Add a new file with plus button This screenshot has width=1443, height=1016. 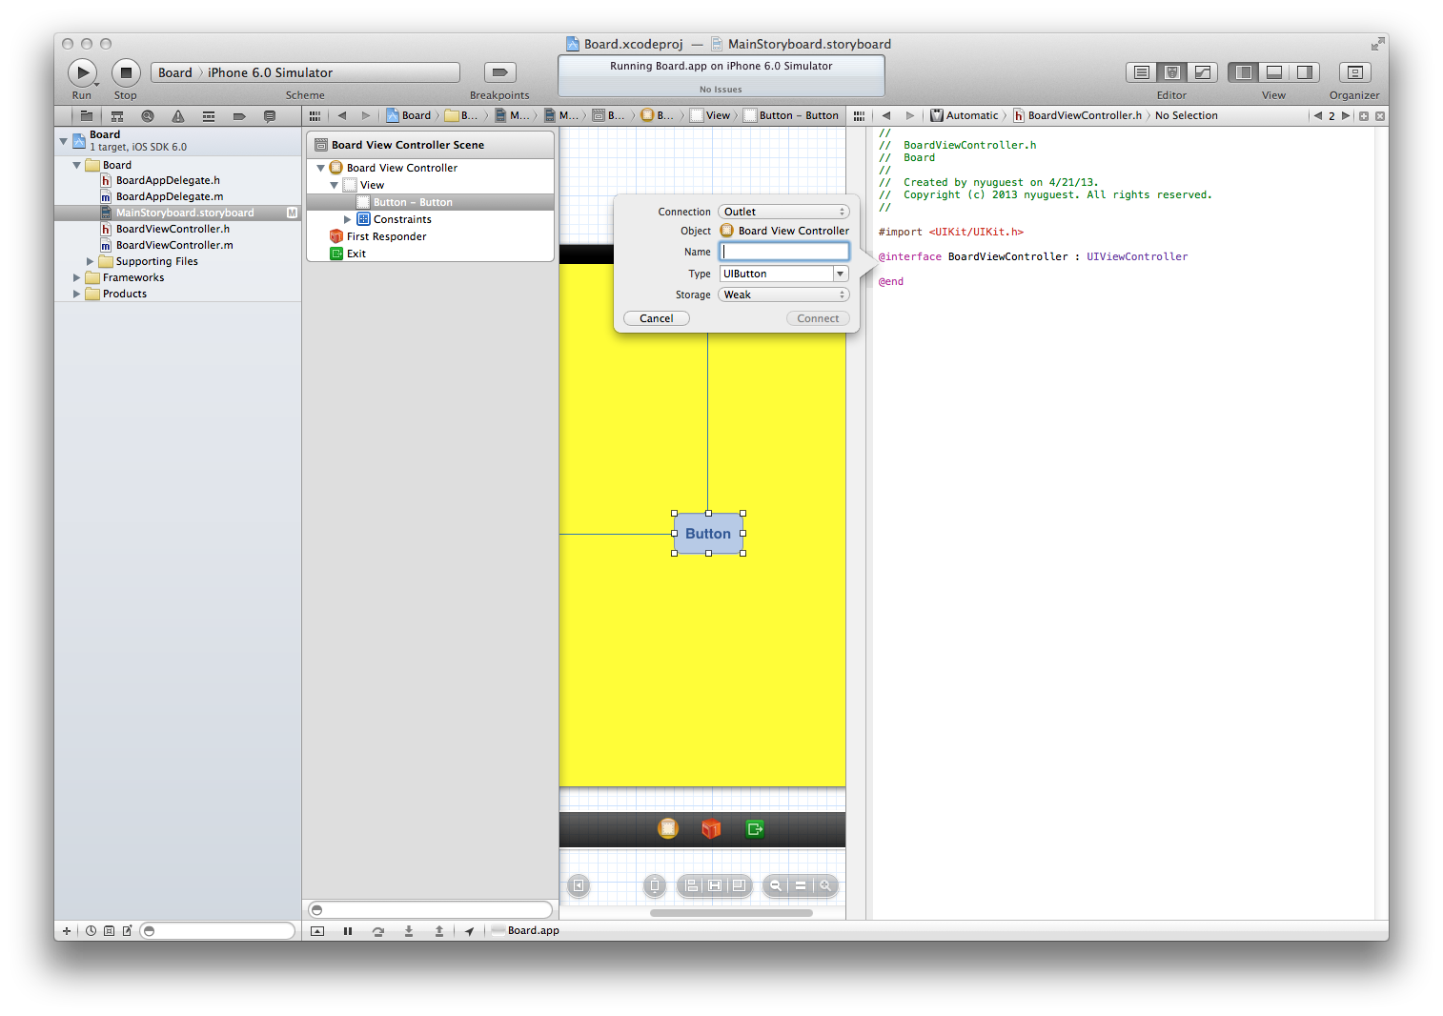point(67,931)
